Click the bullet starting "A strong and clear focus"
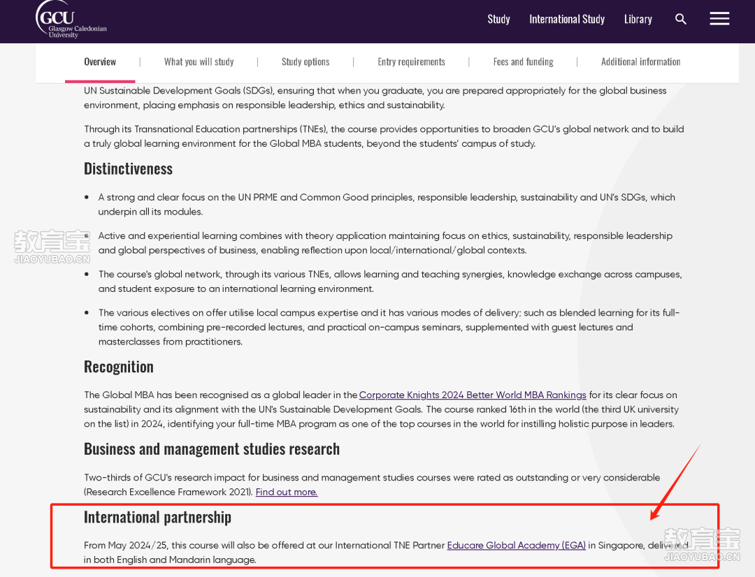 click(x=387, y=205)
